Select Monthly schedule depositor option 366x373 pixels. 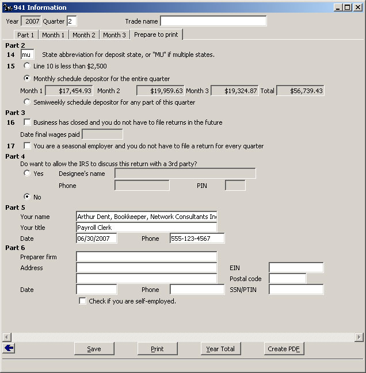27,78
